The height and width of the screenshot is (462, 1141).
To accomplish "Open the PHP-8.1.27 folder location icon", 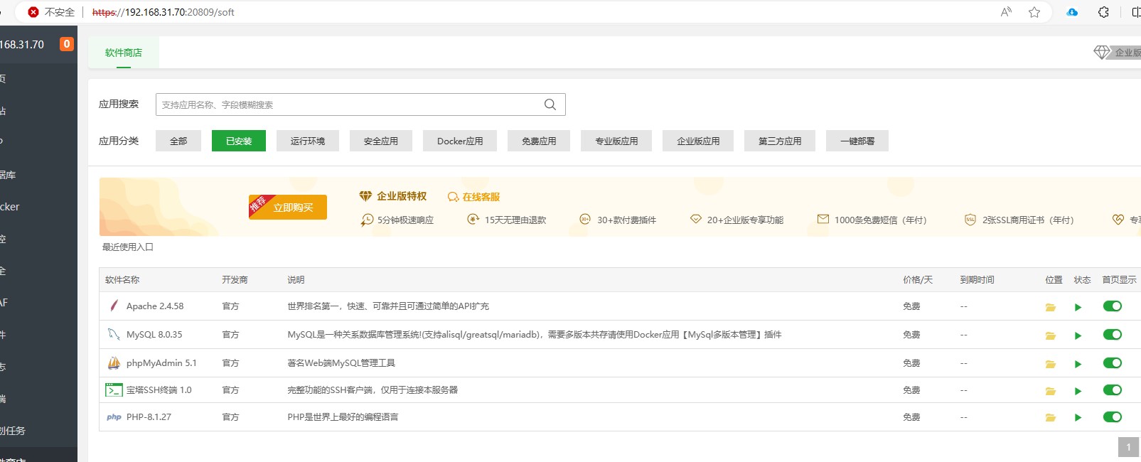I will [x=1050, y=418].
